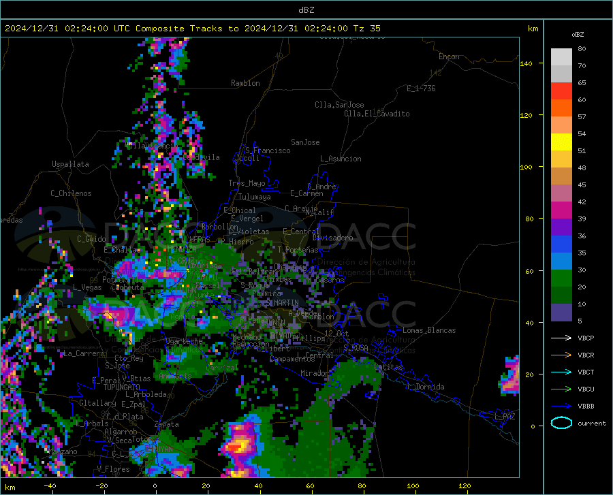Click the 'VBCU' legend label
The width and height of the screenshot is (613, 495).
(586, 389)
